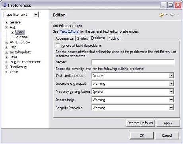
Task: Follow the 'Text Editors' link
Action: [69, 31]
